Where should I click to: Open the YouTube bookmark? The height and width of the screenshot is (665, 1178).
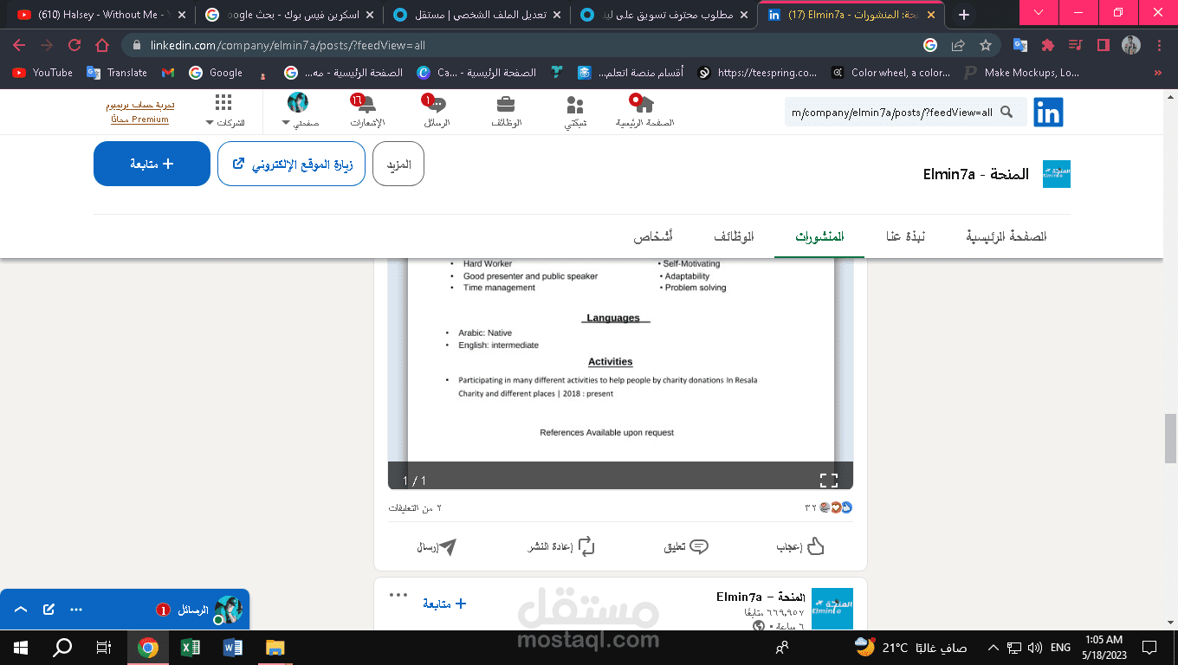42,73
